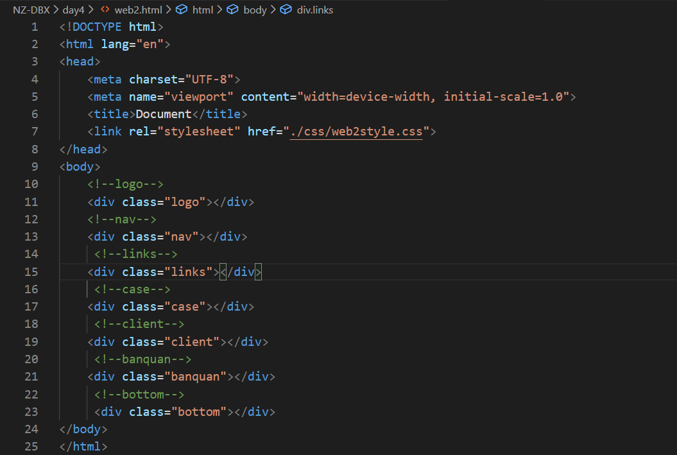Click the class value "links"
This screenshot has width=677, height=455.
[188, 272]
